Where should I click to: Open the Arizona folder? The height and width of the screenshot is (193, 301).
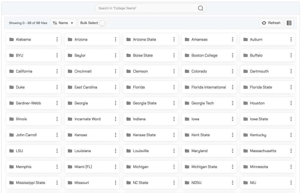pyautogui.click(x=92, y=39)
